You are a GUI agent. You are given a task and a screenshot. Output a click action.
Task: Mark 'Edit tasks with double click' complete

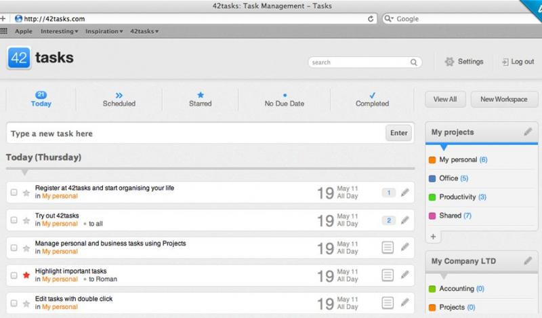[x=14, y=303]
